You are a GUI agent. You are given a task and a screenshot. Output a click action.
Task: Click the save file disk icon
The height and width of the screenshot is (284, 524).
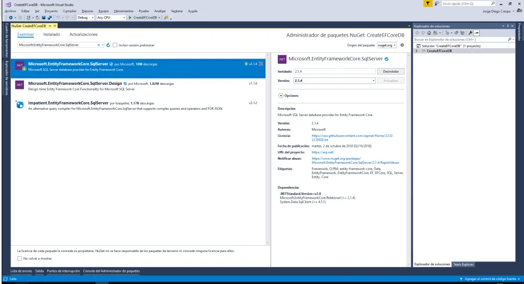coord(44,17)
